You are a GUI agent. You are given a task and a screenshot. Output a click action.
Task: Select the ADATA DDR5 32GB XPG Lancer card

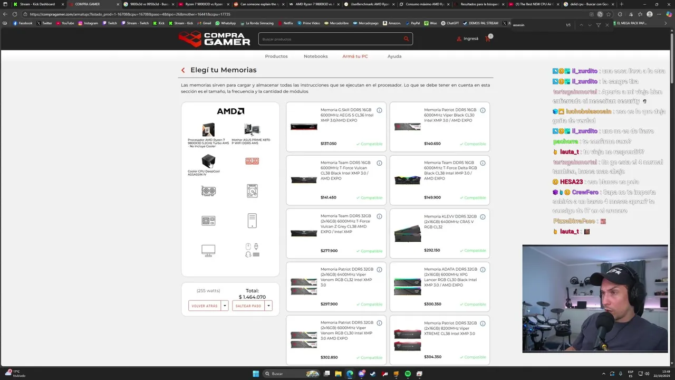pos(439,286)
